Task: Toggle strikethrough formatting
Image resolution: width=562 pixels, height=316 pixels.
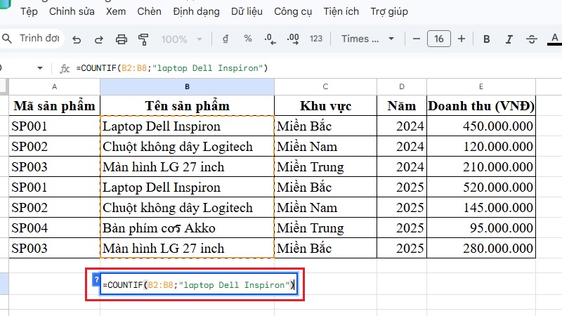Action: coord(532,39)
